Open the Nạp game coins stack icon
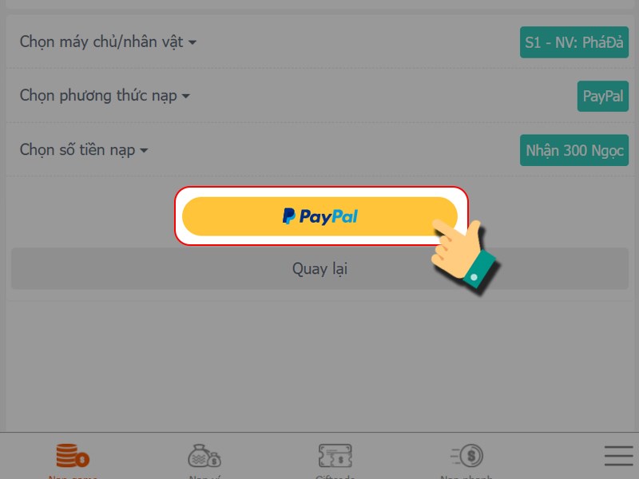Viewport: 639px width, 479px height. (x=73, y=455)
